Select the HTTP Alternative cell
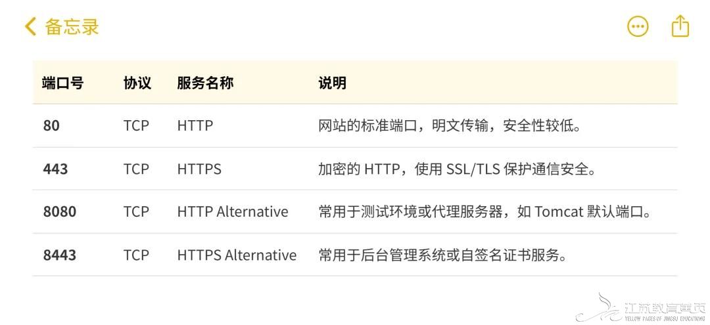 point(233,211)
